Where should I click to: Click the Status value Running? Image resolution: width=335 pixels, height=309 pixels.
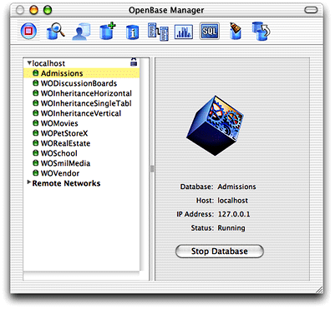231,228
